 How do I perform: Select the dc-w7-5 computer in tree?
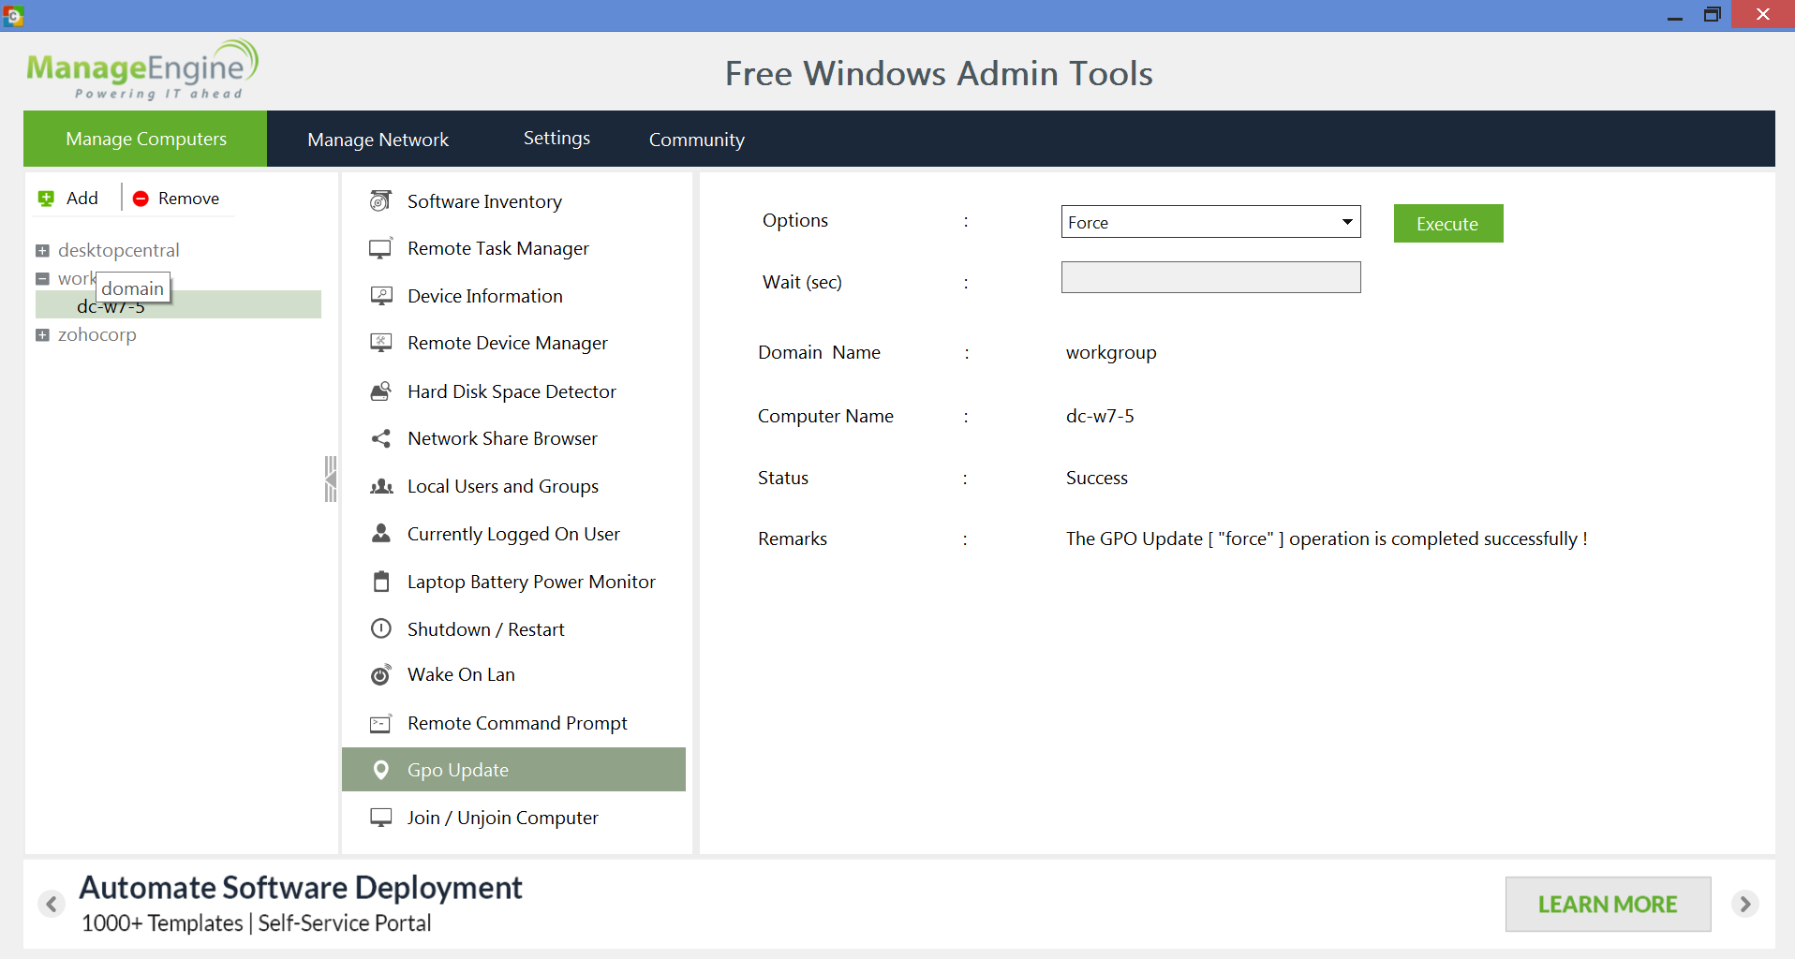pos(178,305)
